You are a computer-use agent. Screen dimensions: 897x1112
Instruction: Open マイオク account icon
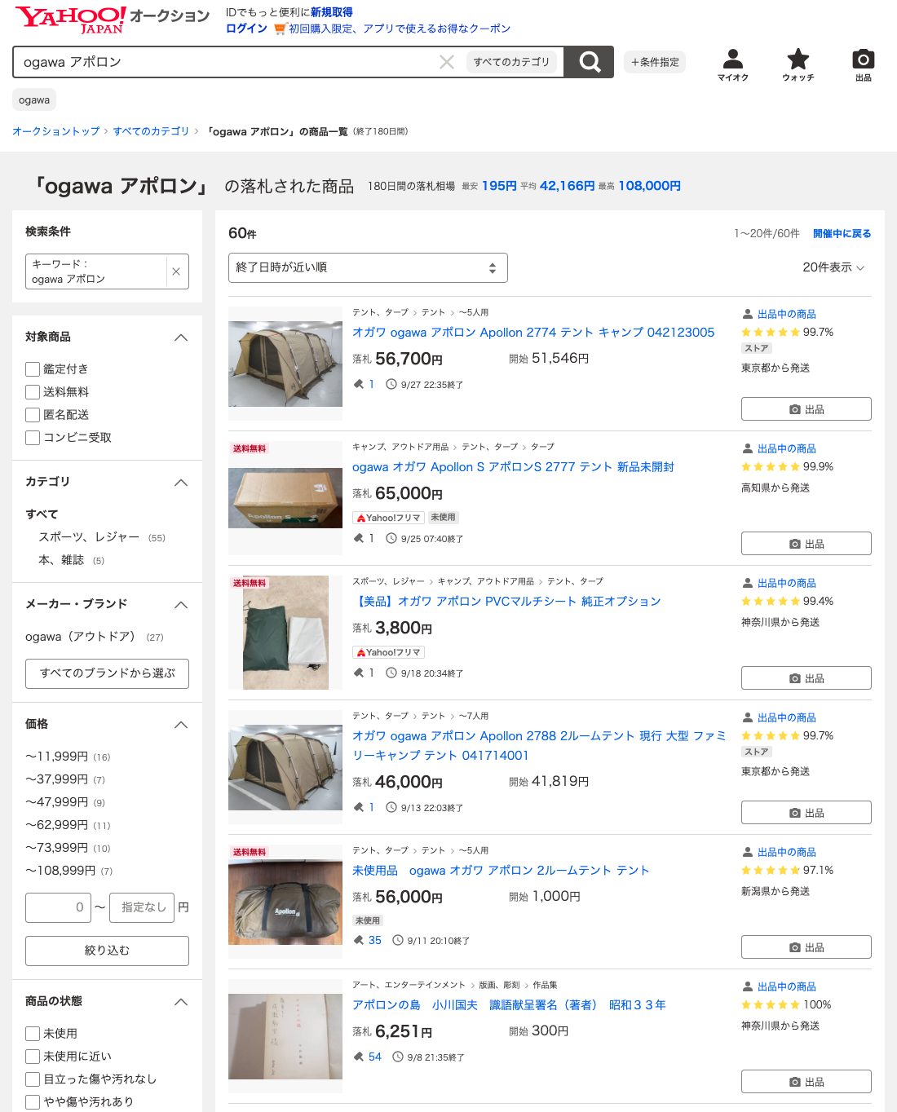pyautogui.click(x=733, y=65)
